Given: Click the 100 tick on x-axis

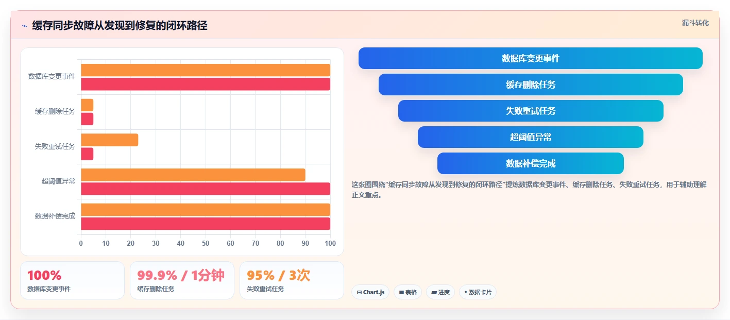Looking at the screenshot, I should [x=330, y=243].
